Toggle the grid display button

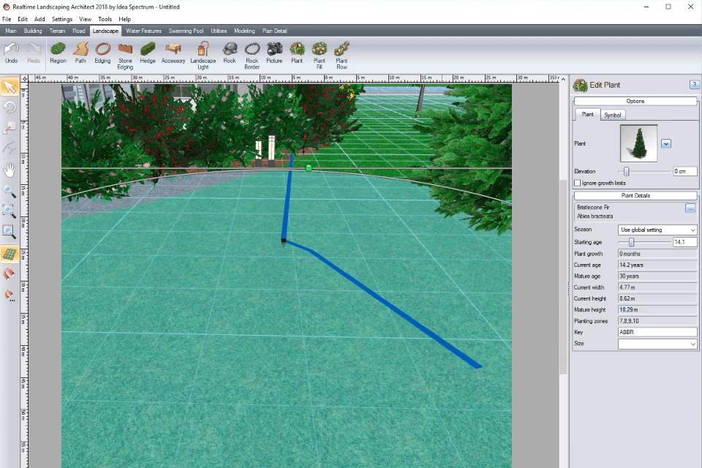pos(10,254)
